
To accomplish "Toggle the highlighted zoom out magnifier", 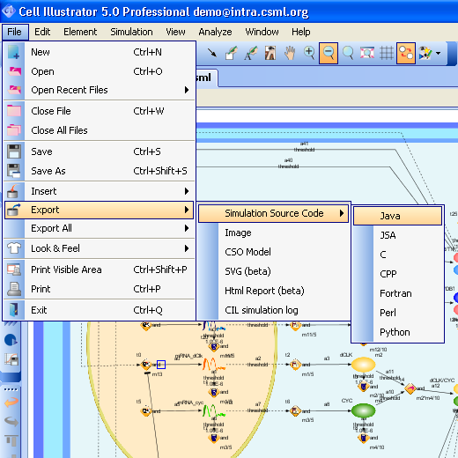I will 329,53.
